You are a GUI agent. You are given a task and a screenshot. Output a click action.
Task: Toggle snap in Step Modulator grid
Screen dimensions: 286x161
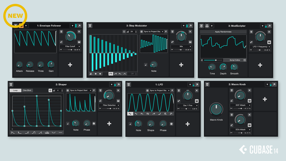(124, 32)
